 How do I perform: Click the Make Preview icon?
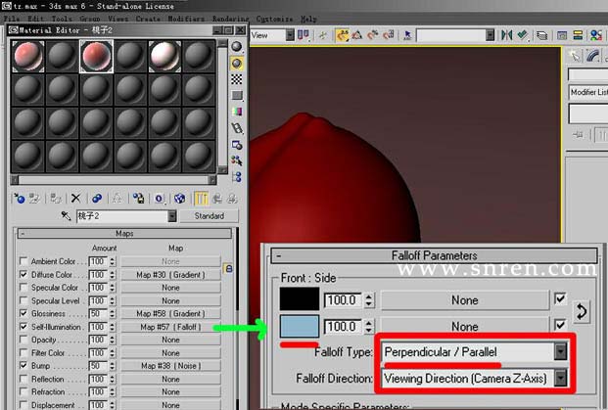pyautogui.click(x=237, y=128)
